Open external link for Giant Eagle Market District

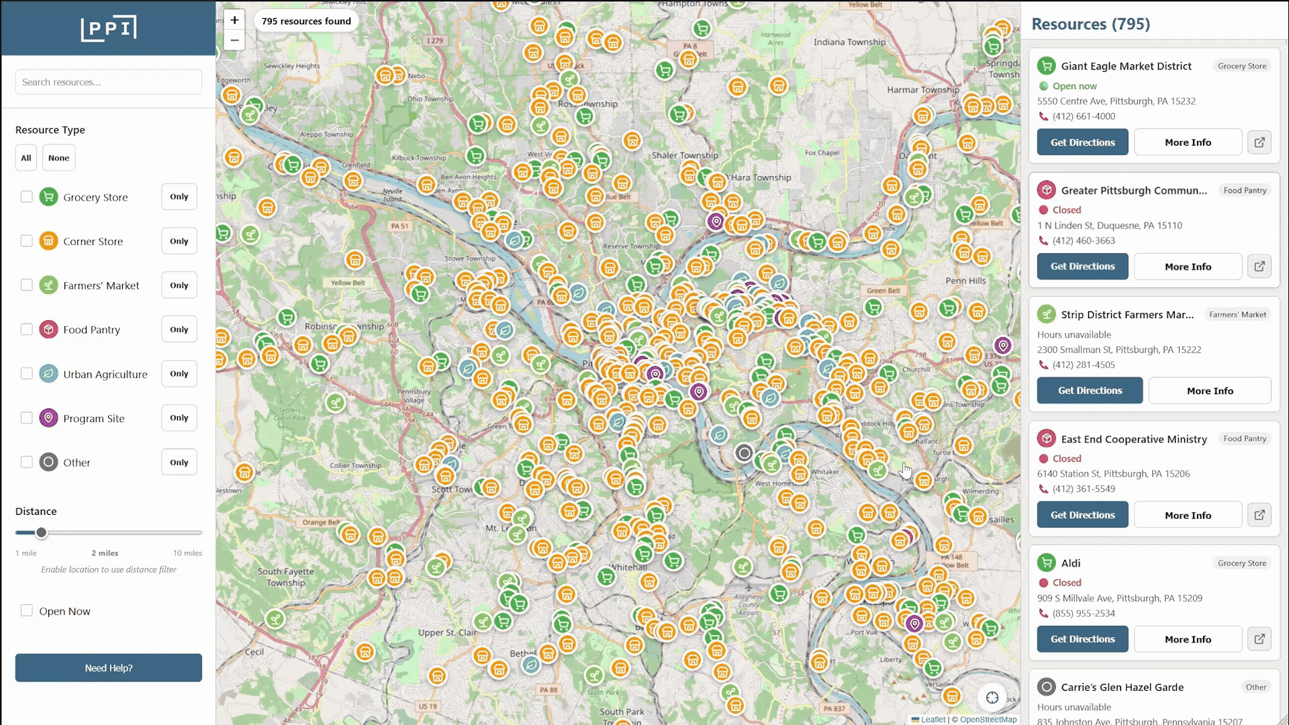1260,142
